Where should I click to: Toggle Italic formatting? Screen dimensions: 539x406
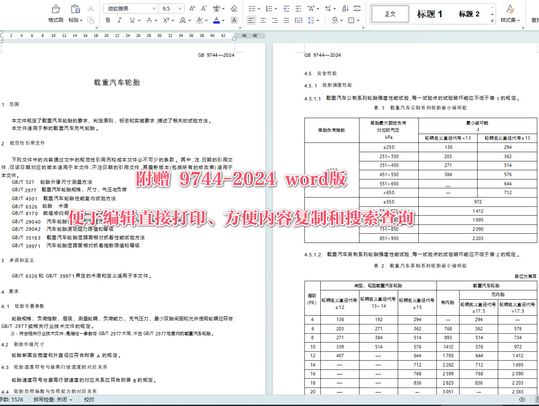[120, 20]
